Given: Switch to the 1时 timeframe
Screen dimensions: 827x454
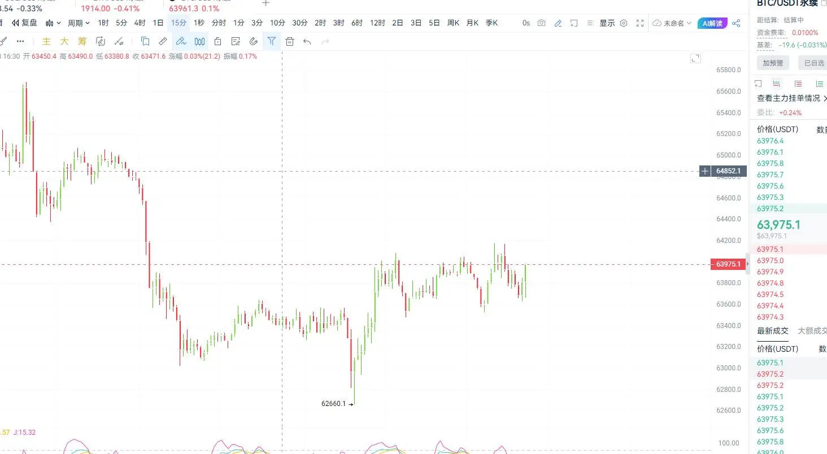Looking at the screenshot, I should (x=103, y=23).
